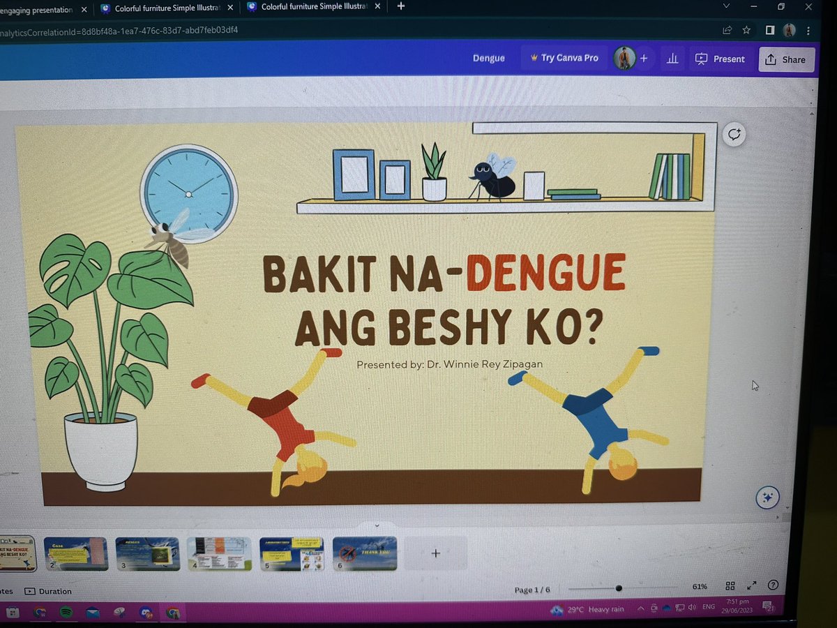Viewport: 837px width, 628px height.
Task: Open a new browser tab
Action: point(400,6)
